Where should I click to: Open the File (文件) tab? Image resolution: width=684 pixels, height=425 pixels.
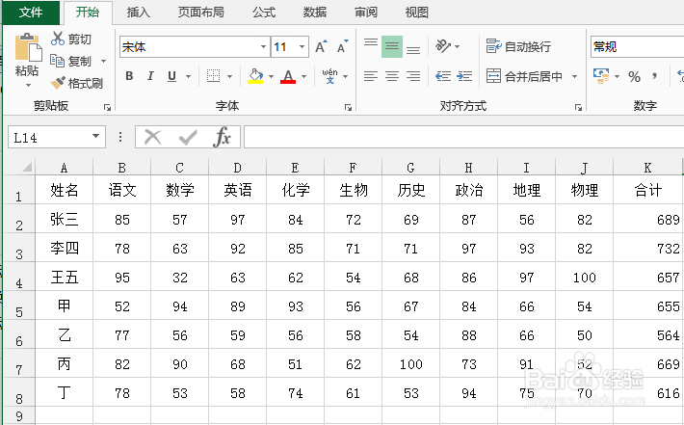click(31, 13)
